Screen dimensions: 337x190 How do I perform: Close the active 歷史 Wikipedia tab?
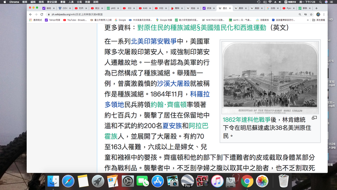230,8
